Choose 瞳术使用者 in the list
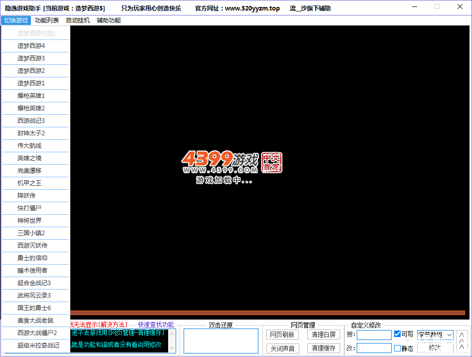472x357 pixels. pyautogui.click(x=36, y=271)
